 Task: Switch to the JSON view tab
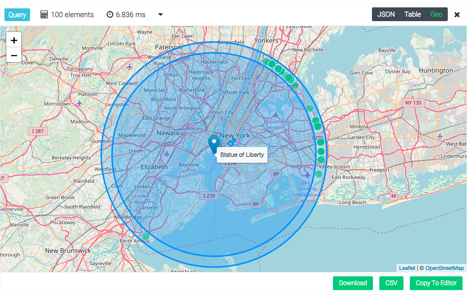pyautogui.click(x=386, y=14)
